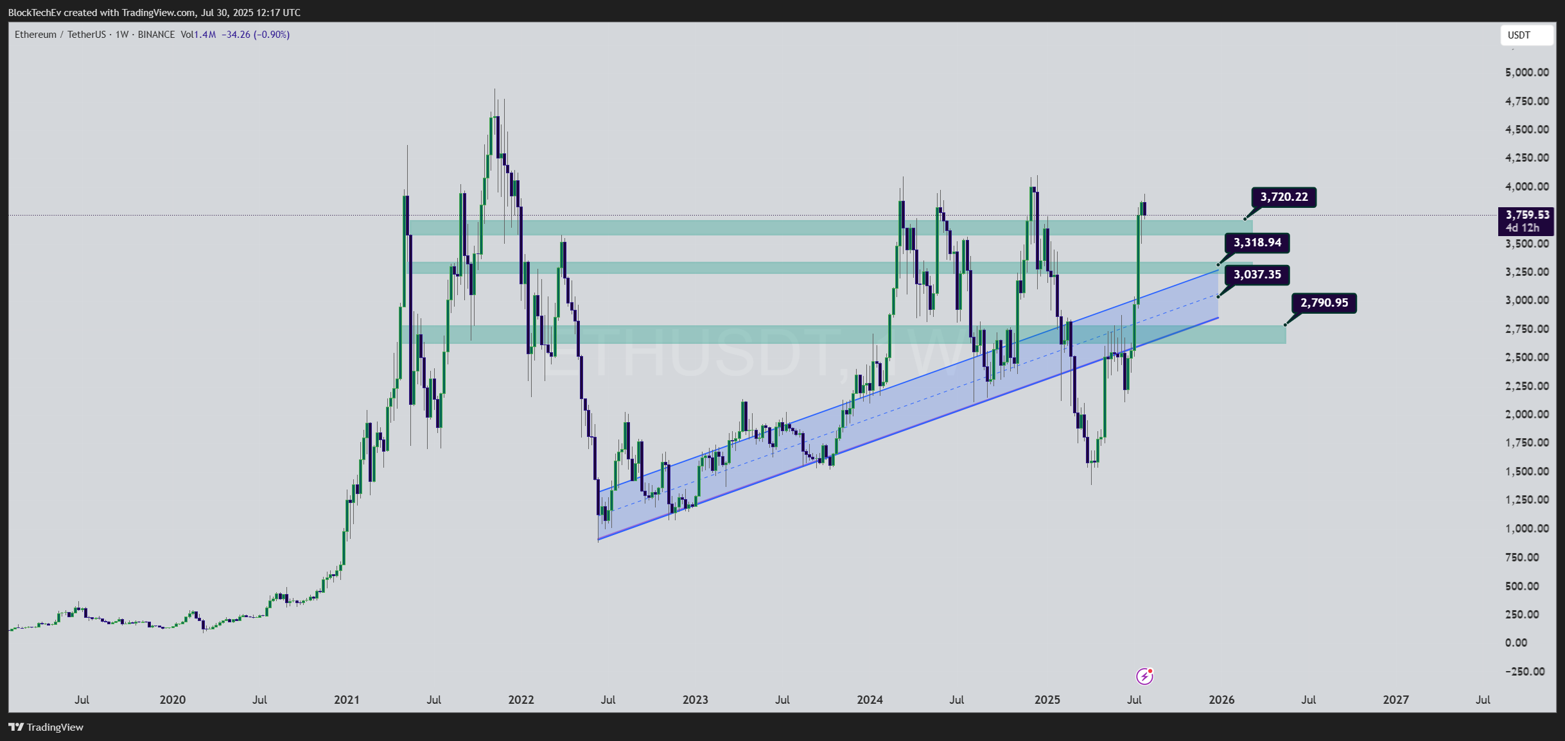Click the 2021 time axis label
Screen dimensions: 1565x741
click(x=347, y=700)
